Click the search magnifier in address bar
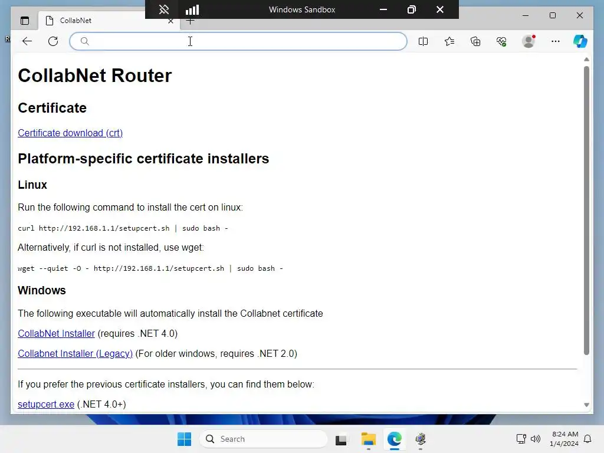 pyautogui.click(x=85, y=41)
